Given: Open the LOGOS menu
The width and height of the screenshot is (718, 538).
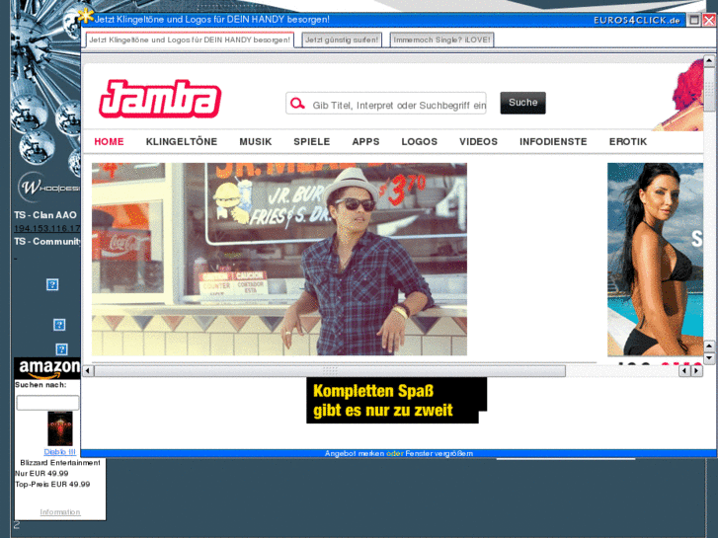Looking at the screenshot, I should coord(420,141).
